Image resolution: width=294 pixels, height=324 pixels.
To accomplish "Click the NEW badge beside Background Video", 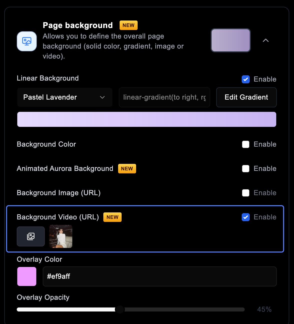I will (112, 217).
